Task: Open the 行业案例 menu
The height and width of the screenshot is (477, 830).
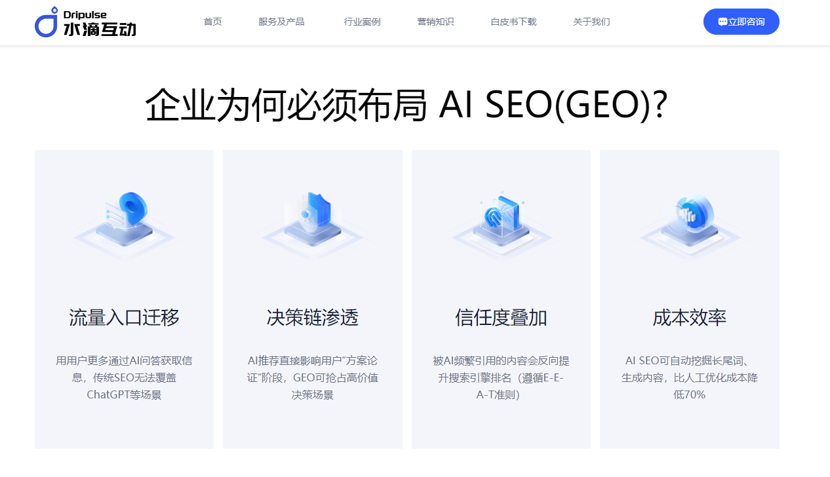Action: (x=362, y=22)
